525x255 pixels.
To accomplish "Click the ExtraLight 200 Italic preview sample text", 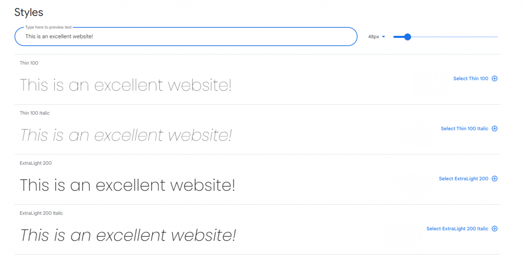I will tap(128, 236).
